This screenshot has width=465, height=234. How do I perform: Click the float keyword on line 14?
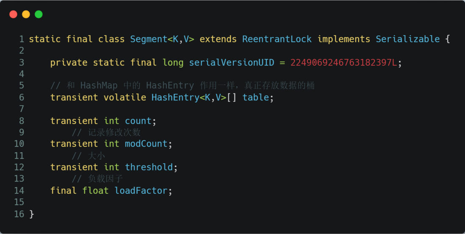(x=95, y=190)
